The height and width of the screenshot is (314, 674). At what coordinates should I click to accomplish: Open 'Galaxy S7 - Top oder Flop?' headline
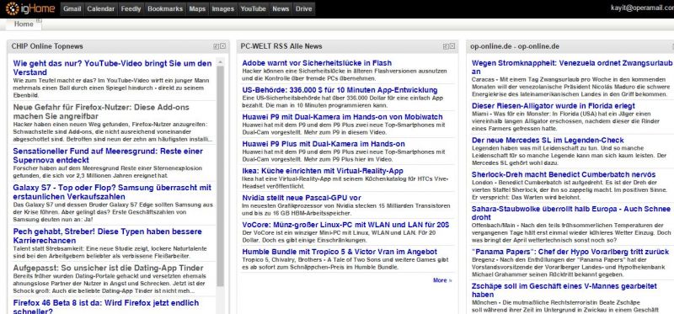click(112, 192)
